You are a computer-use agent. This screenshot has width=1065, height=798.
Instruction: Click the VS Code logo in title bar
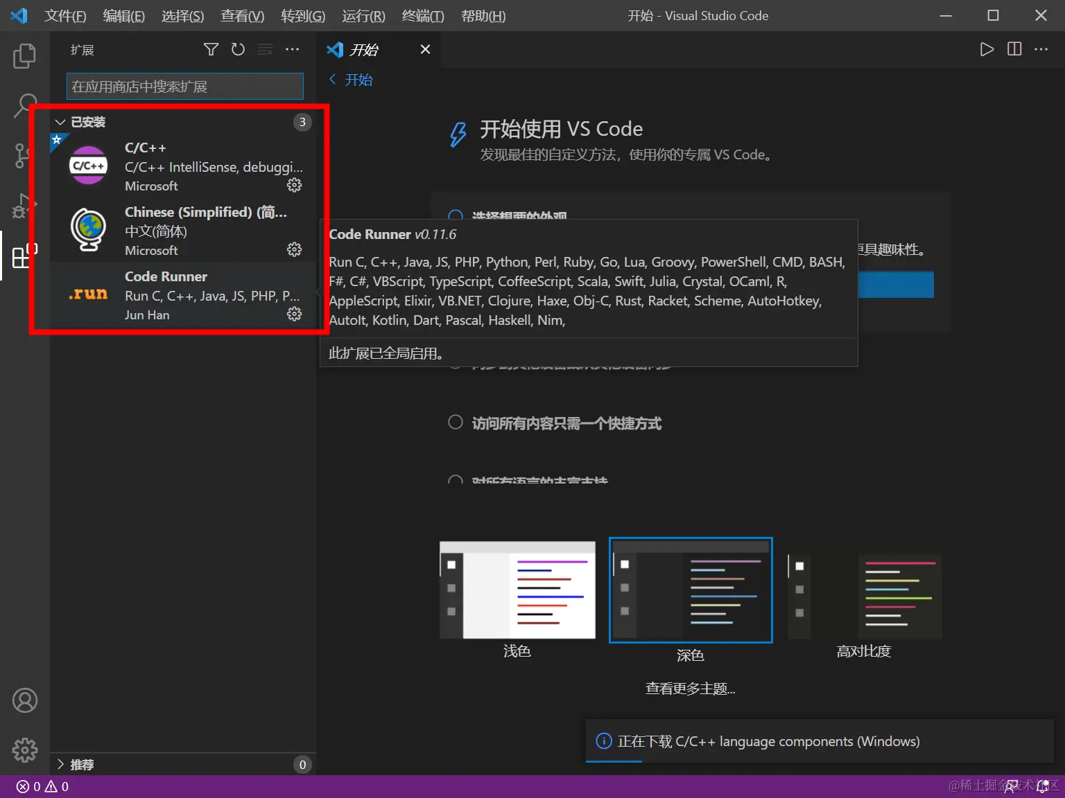tap(19, 15)
